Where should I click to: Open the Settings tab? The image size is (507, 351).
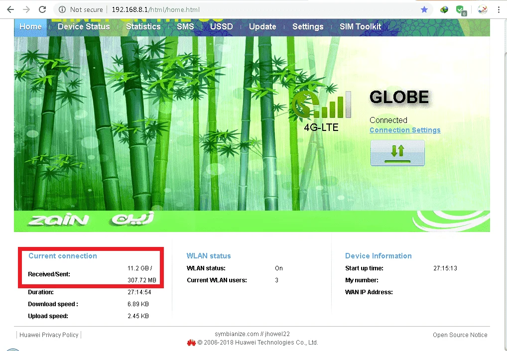point(308,26)
